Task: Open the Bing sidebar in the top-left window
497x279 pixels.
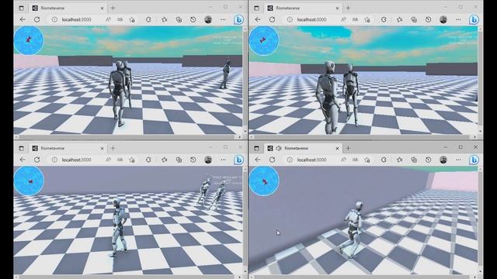Action: pyautogui.click(x=238, y=19)
